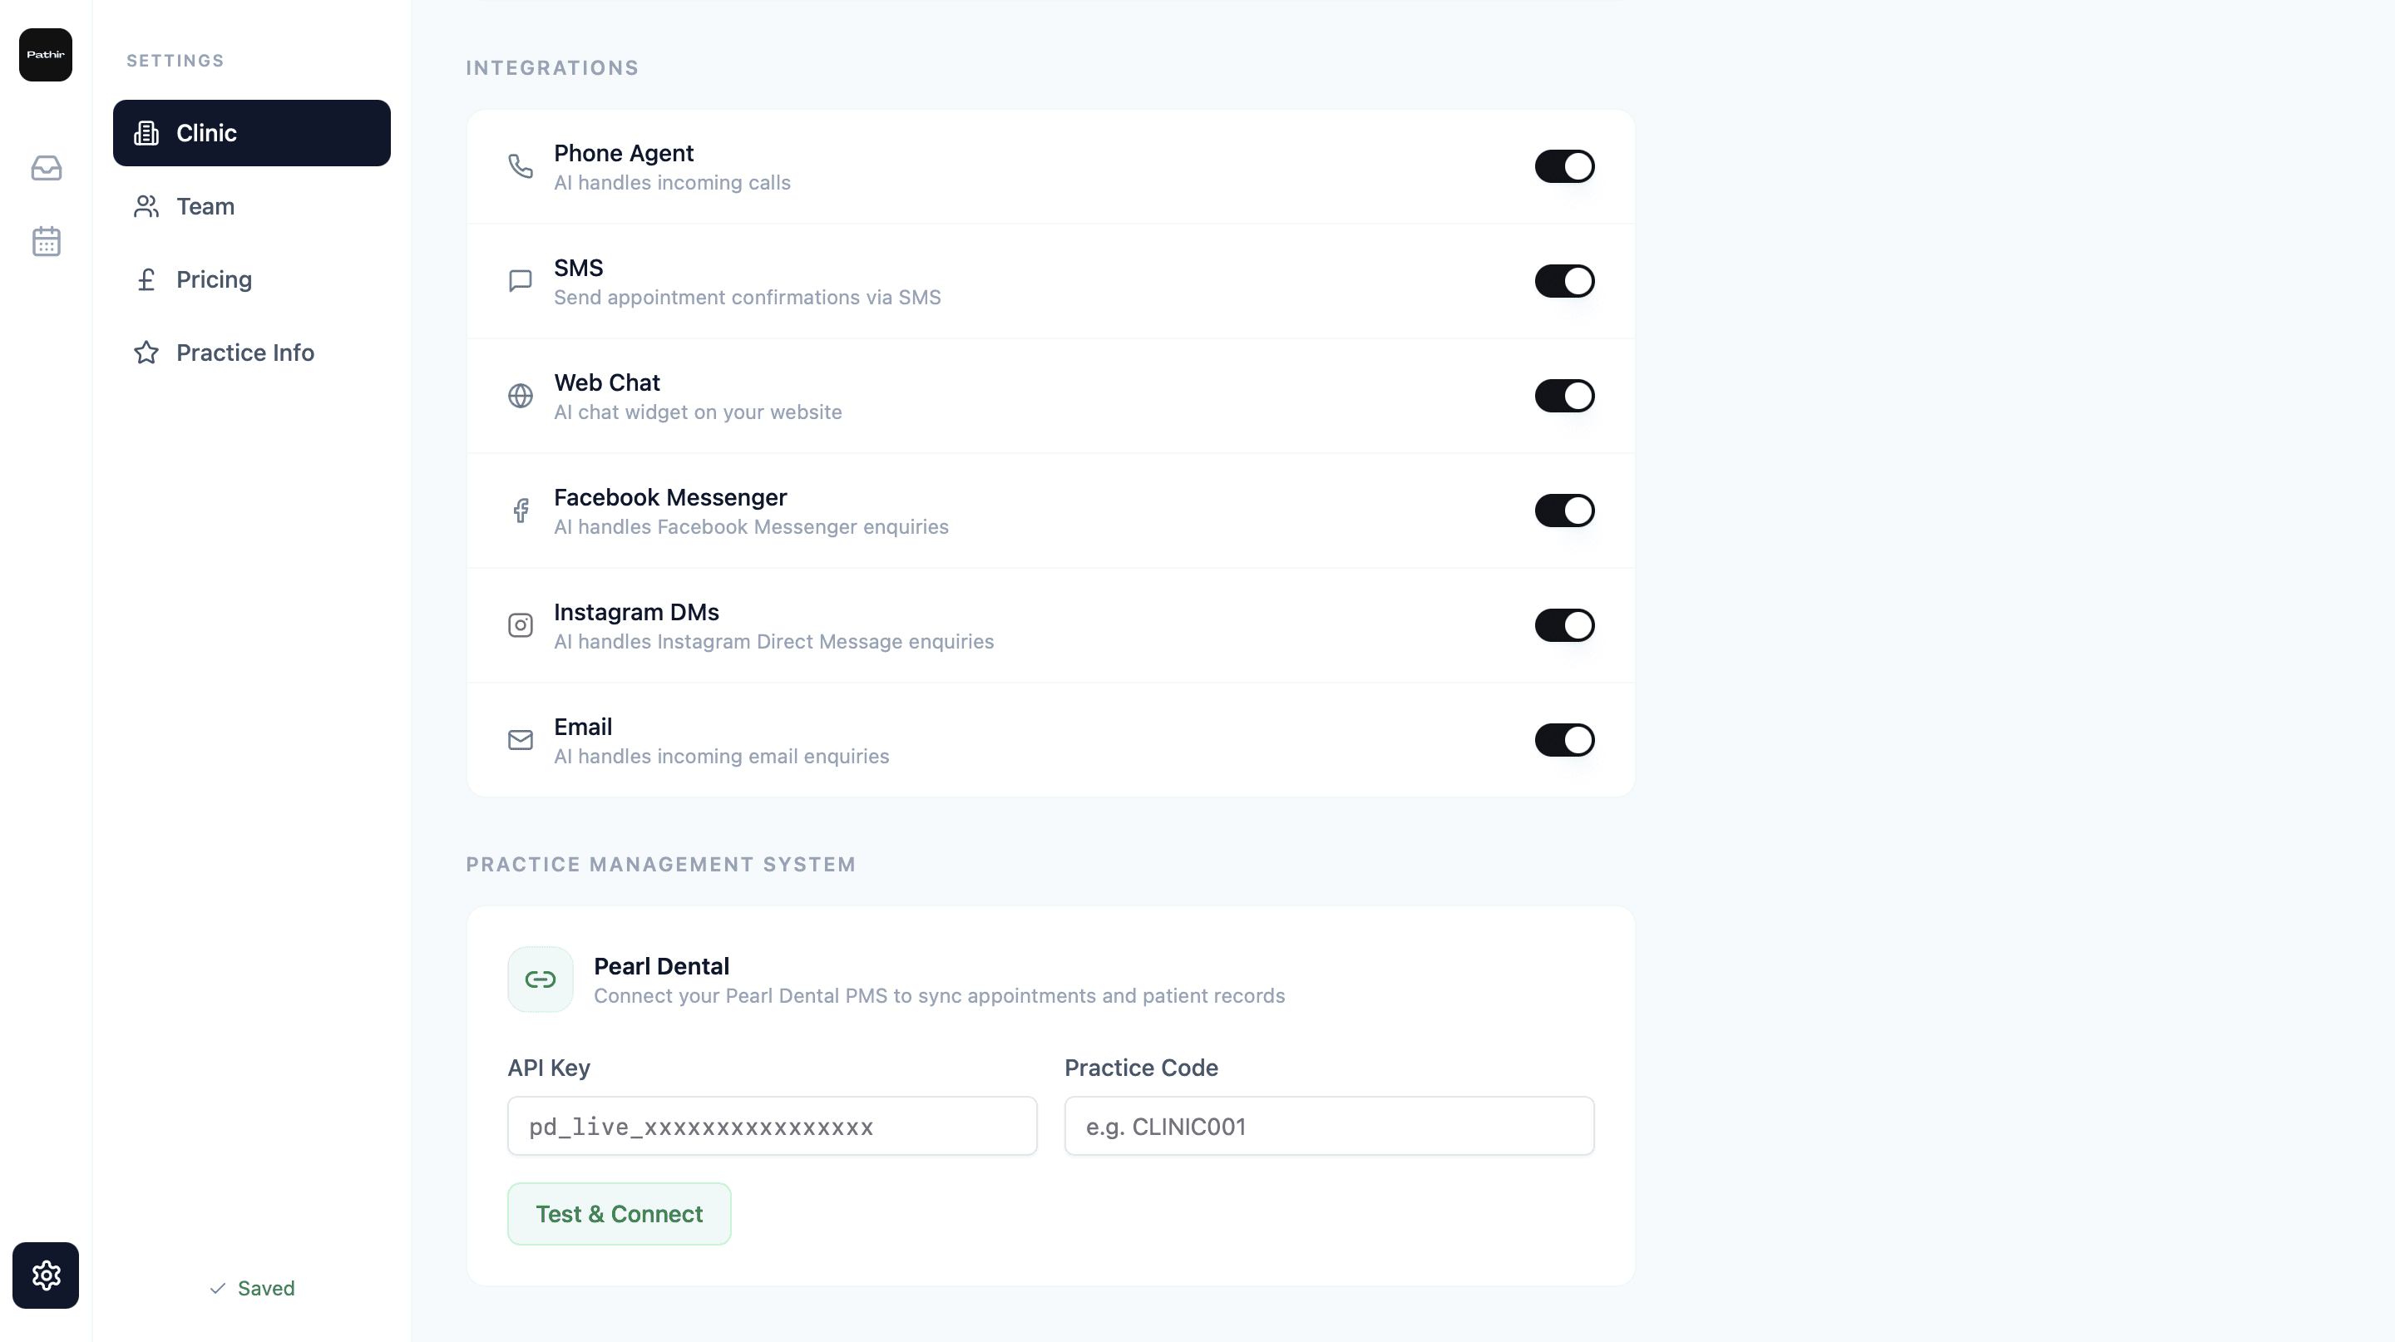Image resolution: width=2395 pixels, height=1342 pixels.
Task: Click the phone icon beside Phone Agent
Action: click(x=520, y=166)
